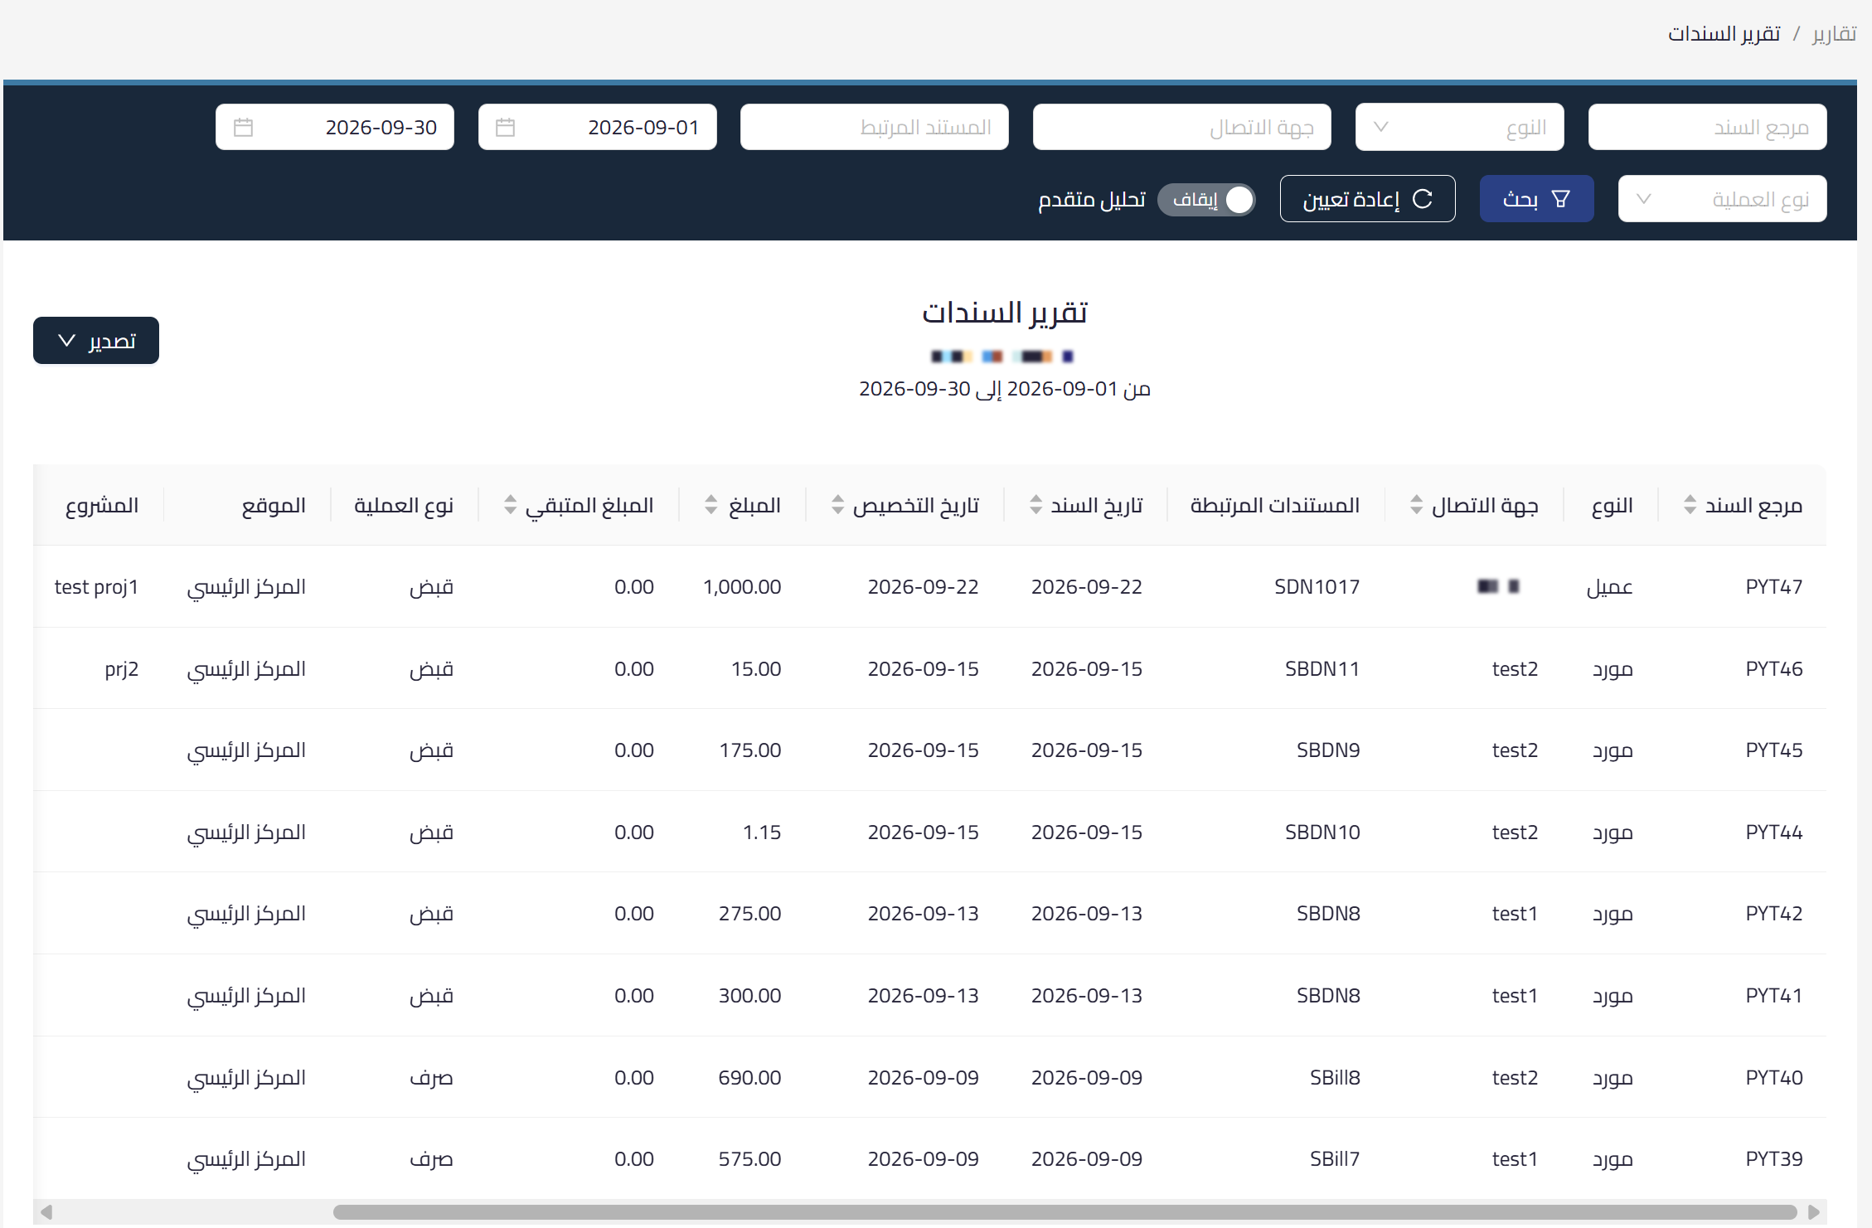Click the بحث search button

[x=1536, y=199]
